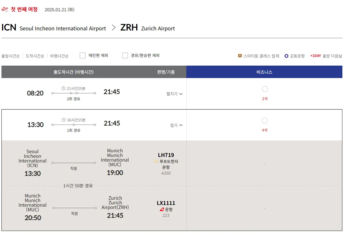Select business seat for 08:20 flight
This screenshot has height=235, width=347.
tap(265, 89)
